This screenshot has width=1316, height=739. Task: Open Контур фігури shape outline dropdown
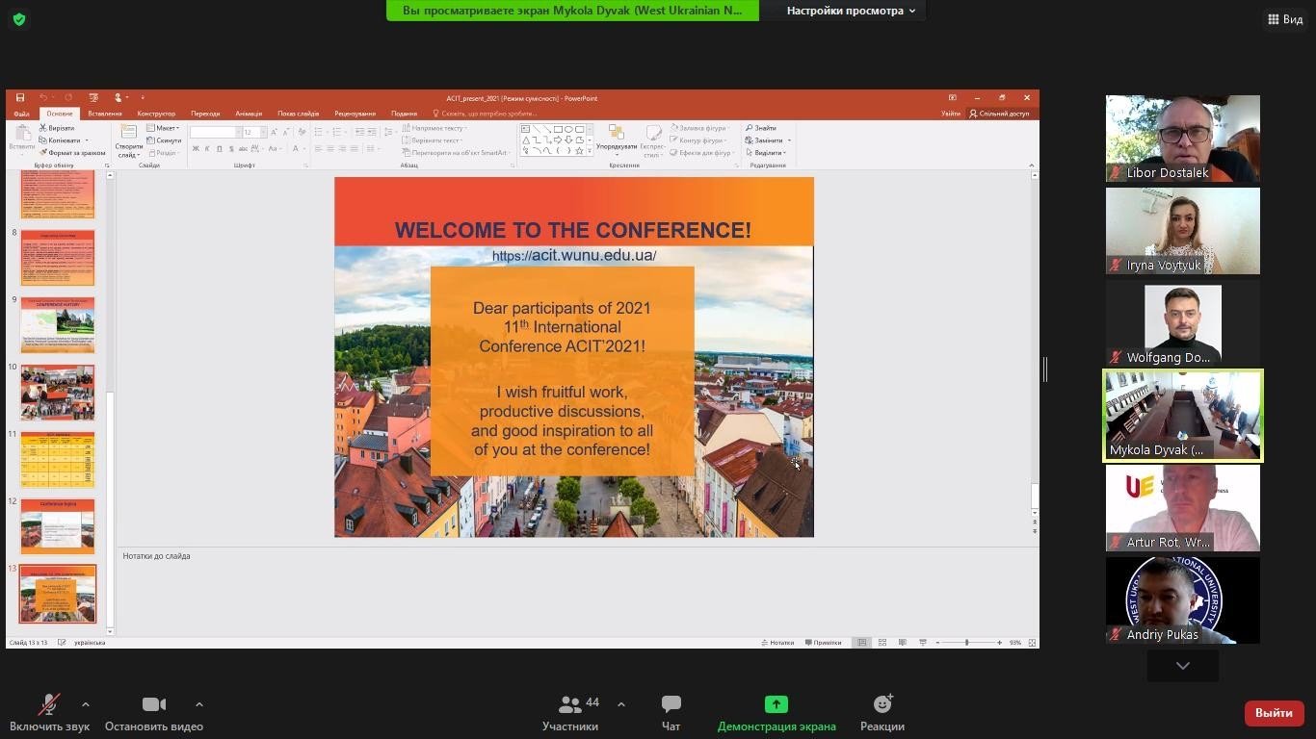[700, 140]
